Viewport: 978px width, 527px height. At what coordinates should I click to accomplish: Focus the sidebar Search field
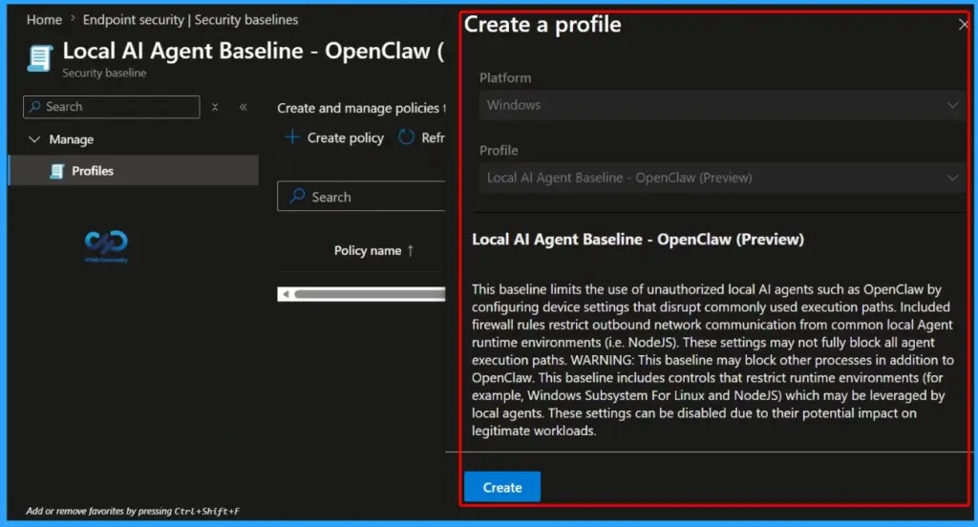[x=112, y=107]
